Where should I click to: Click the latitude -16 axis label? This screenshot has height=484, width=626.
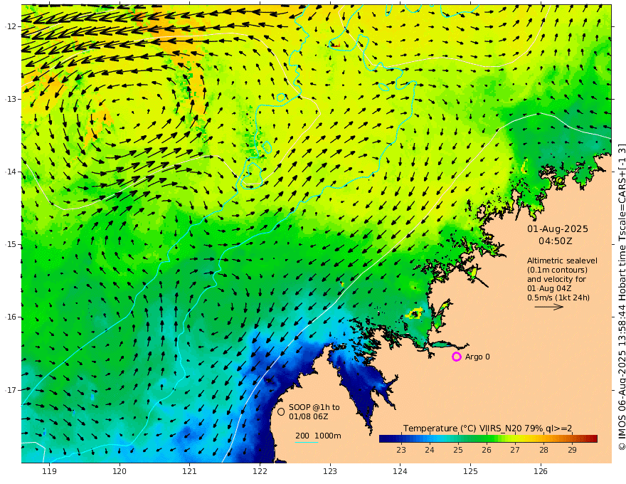tap(11, 317)
